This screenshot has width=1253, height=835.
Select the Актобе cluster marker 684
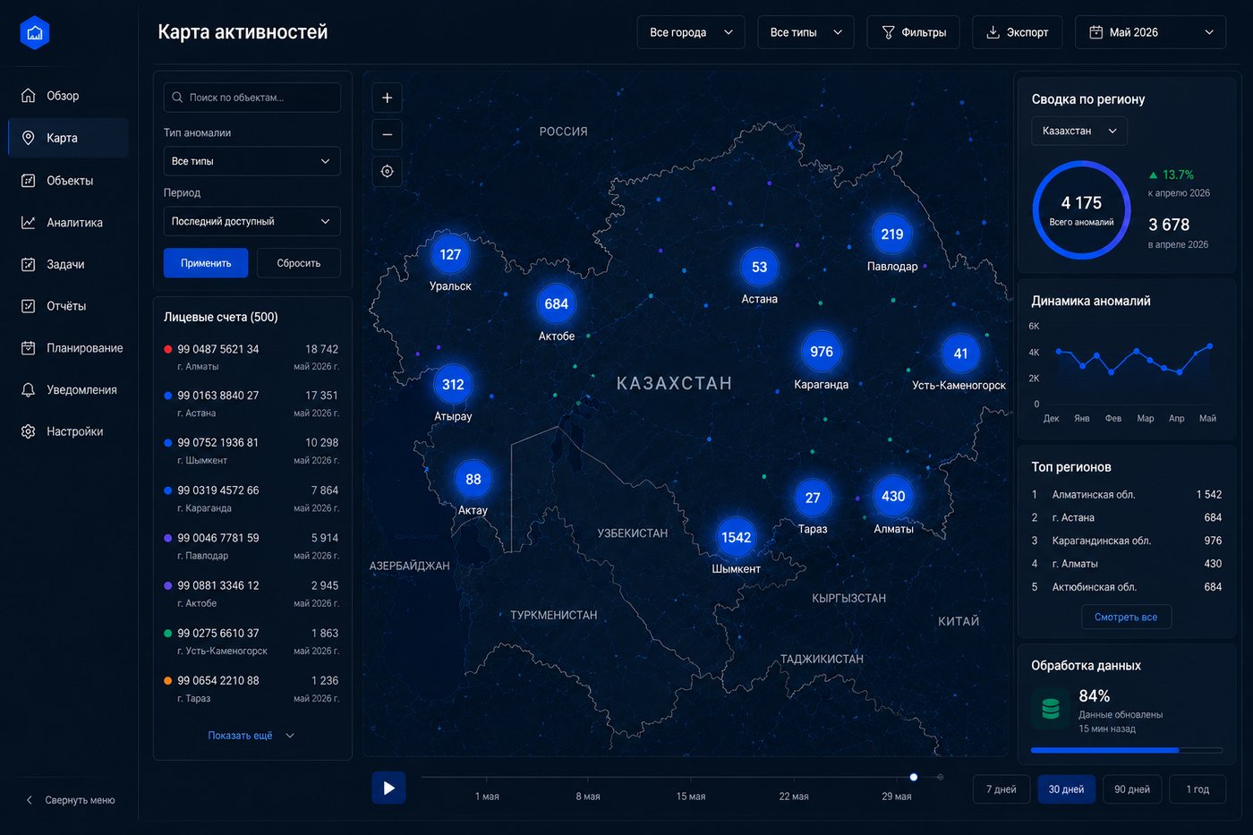tap(557, 304)
